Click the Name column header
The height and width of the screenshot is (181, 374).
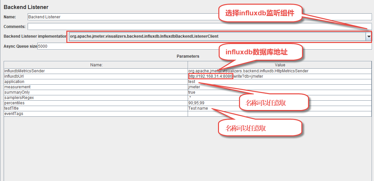click(96, 65)
